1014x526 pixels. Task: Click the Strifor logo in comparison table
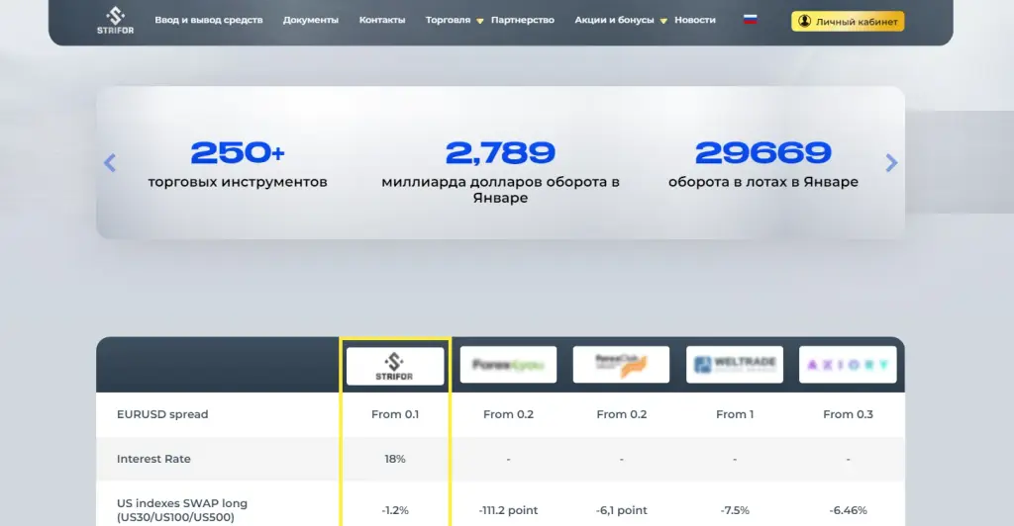point(395,366)
